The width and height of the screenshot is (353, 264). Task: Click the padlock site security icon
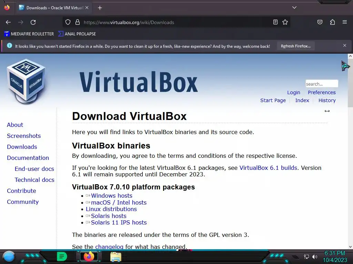point(78,22)
